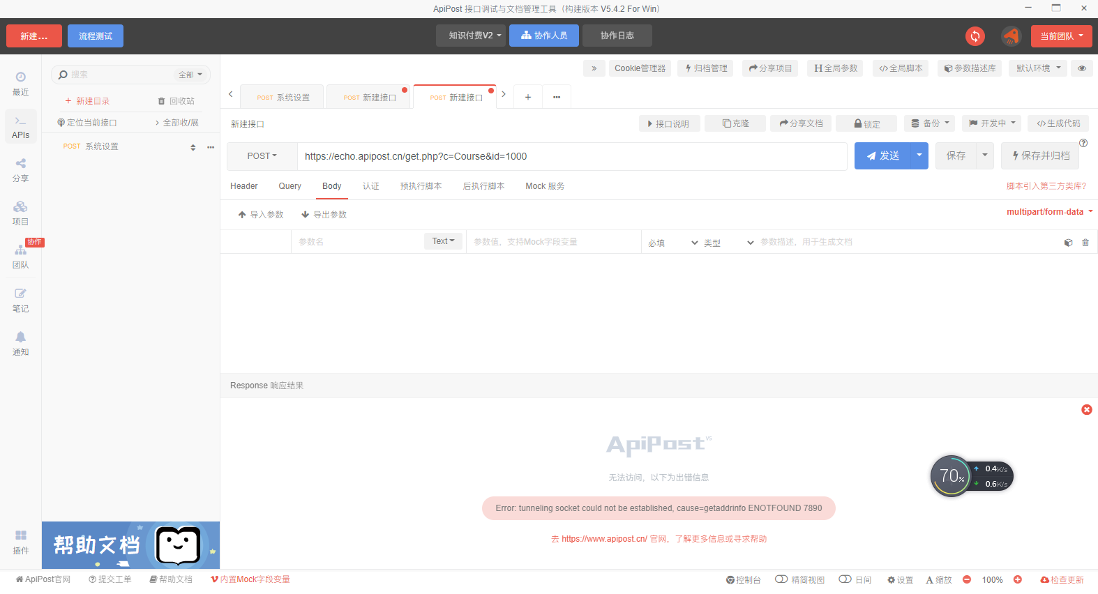Open the 全部 search filter dropdown
The width and height of the screenshot is (1098, 594).
190,75
